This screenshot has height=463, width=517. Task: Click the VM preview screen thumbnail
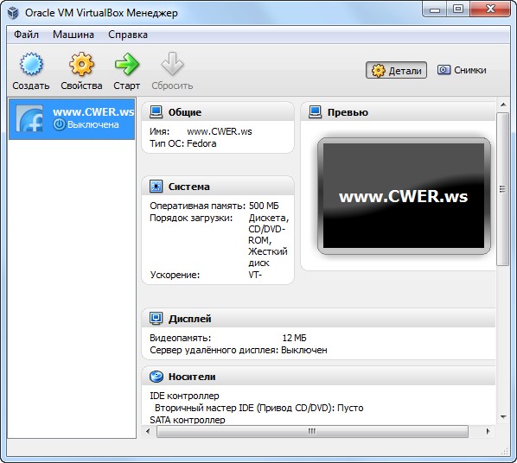(404, 196)
